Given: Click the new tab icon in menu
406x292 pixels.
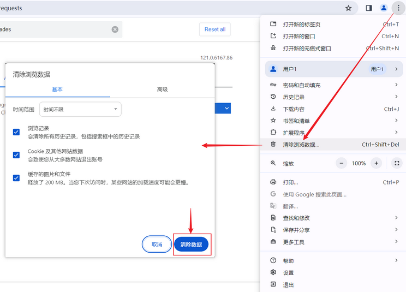Looking at the screenshot, I should 273,24.
